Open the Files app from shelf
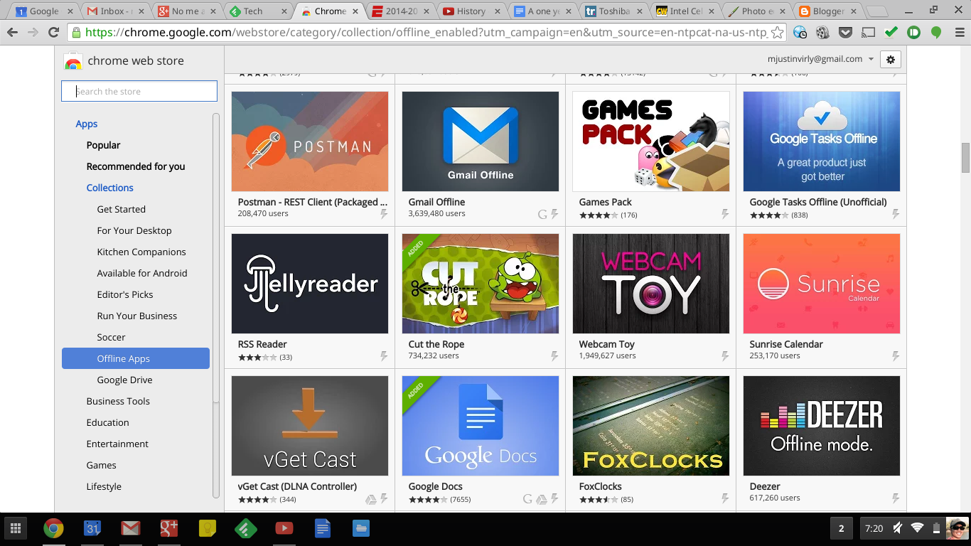971x546 pixels. point(360,528)
